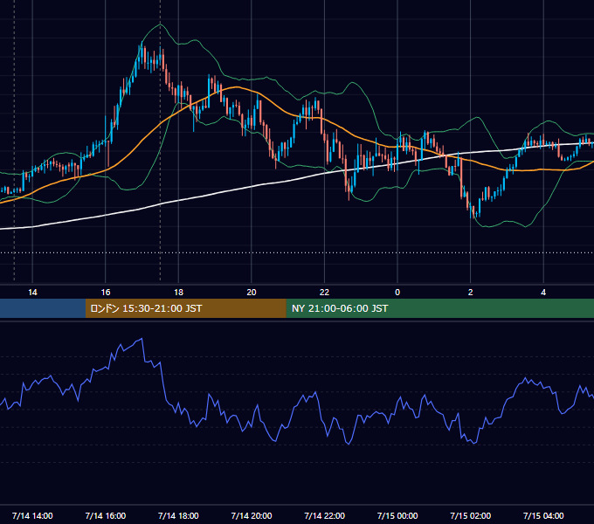Click the blue session bar before ロンドン

click(43, 308)
